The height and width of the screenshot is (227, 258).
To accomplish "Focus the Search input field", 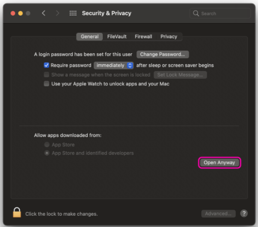I will click(220, 13).
